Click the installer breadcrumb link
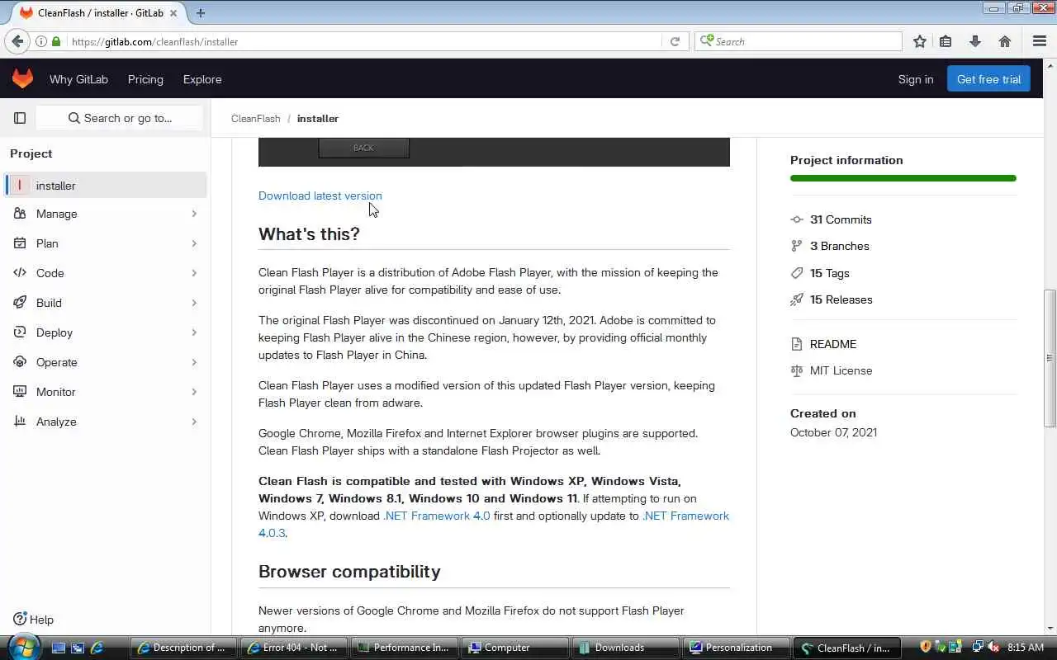 [x=318, y=118]
